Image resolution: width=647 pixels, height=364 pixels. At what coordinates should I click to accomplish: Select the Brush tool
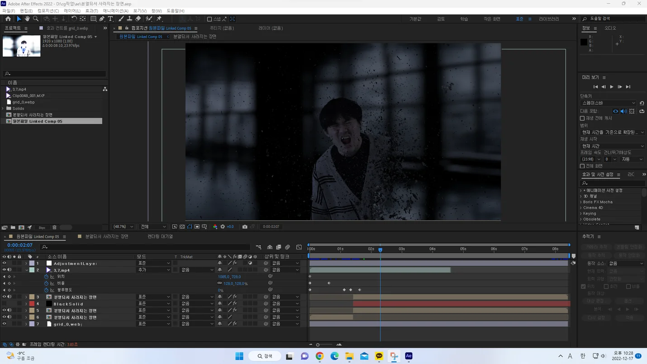121,19
